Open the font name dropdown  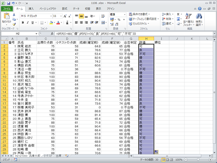tap(51, 16)
